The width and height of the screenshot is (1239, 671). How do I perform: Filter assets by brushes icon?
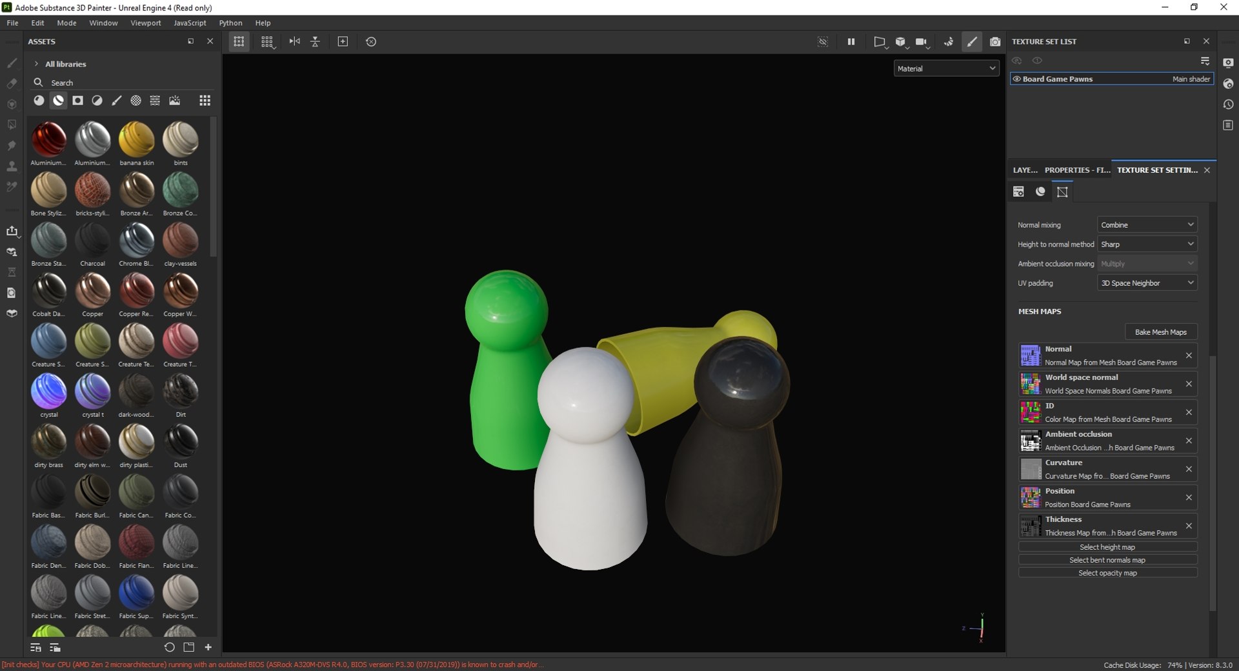coord(116,101)
